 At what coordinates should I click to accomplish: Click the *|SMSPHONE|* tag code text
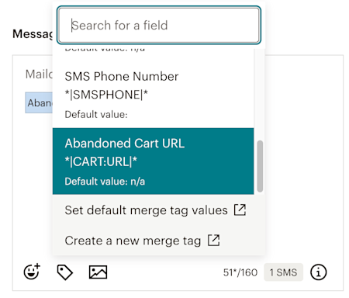tap(106, 95)
